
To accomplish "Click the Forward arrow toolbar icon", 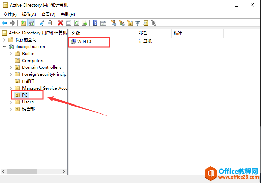I will (x=12, y=23).
